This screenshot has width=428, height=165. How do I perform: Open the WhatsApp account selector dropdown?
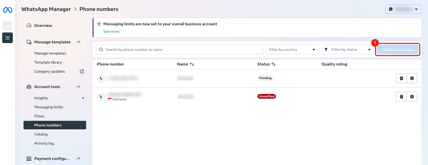tap(403, 9)
